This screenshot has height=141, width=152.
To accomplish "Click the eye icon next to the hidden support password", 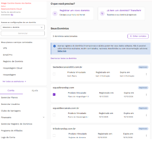I will pos(12,15).
